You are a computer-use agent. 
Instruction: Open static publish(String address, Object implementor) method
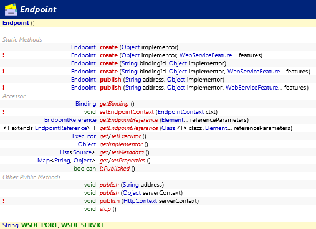[110, 80]
